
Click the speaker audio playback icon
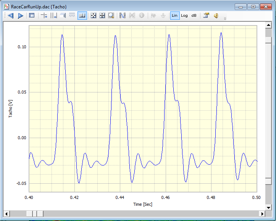coord(216,16)
